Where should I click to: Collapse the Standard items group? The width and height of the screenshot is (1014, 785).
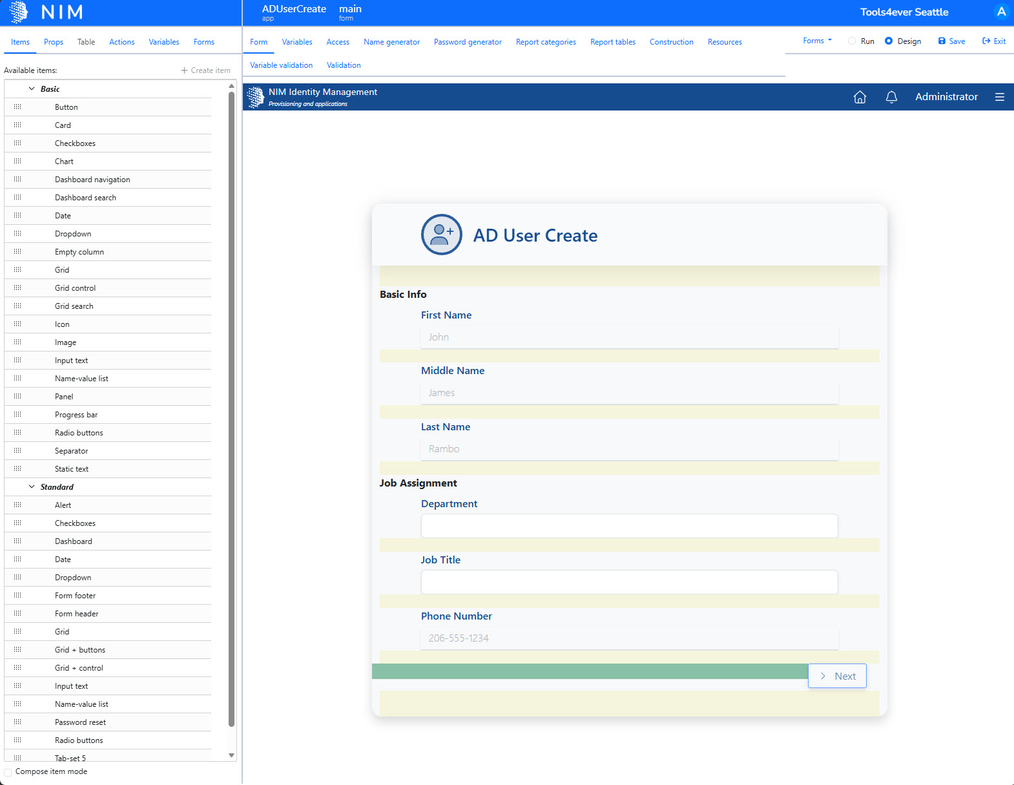(x=32, y=487)
